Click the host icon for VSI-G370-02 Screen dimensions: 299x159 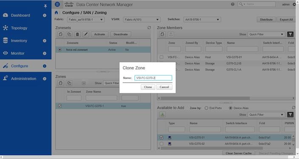point(170,144)
